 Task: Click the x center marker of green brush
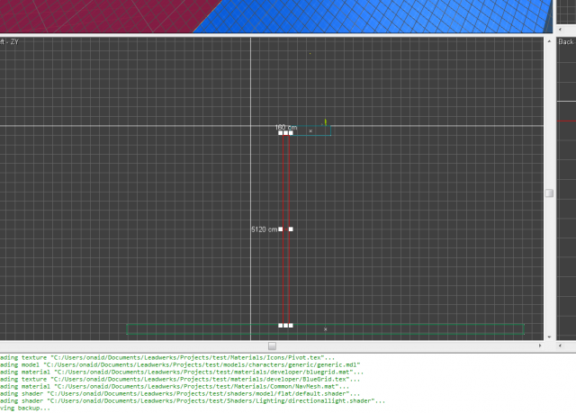coord(325,329)
